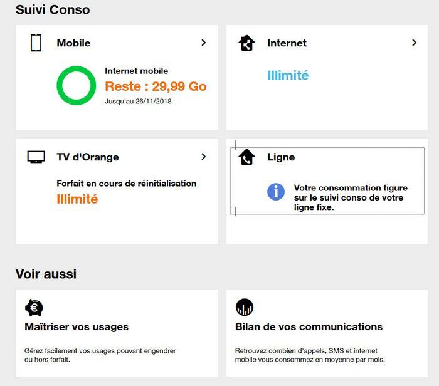Viewport: 439px width, 386px height.
Task: Click the Internet house icon
Action: [247, 43]
